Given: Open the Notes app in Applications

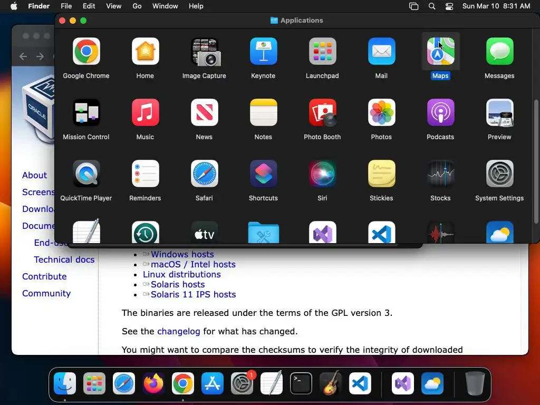Looking at the screenshot, I should 264,113.
